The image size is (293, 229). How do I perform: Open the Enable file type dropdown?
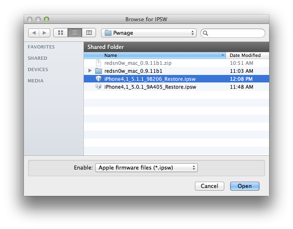click(x=146, y=167)
